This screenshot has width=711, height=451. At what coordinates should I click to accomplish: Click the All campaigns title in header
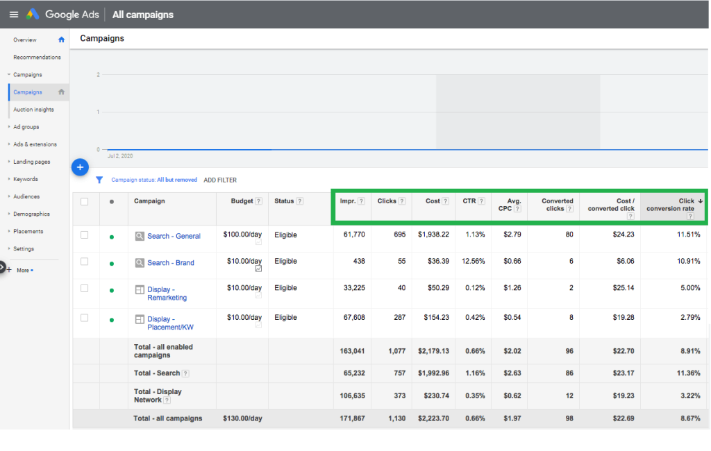tap(143, 15)
